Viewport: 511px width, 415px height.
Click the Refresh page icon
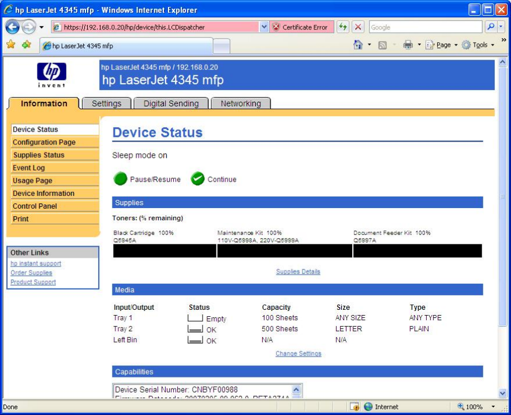pos(343,27)
